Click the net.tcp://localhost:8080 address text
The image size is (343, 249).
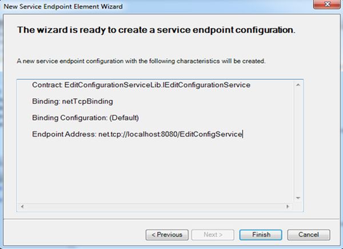[x=170, y=134]
